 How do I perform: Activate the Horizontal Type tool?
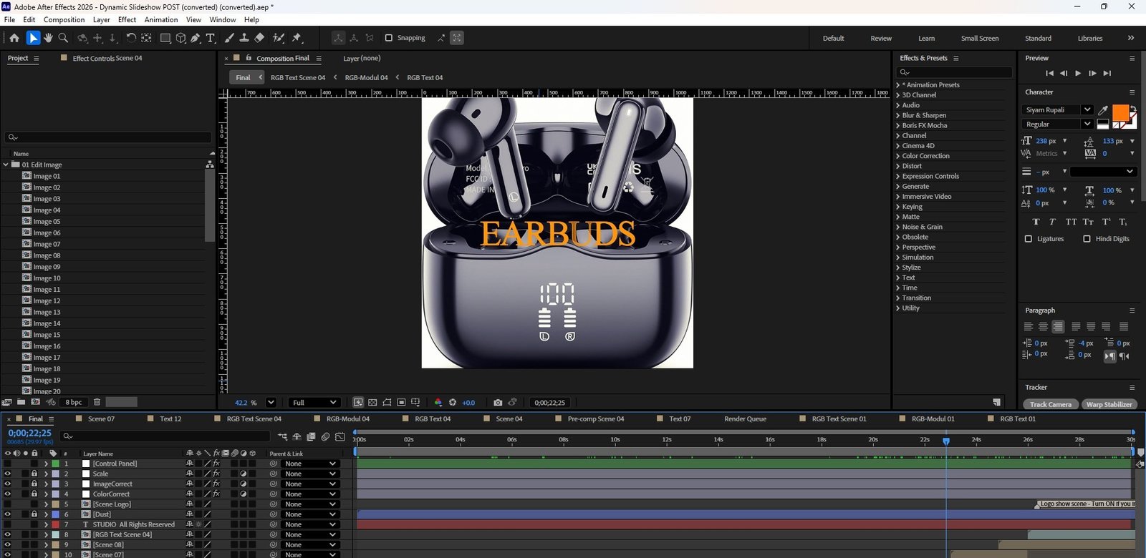tap(211, 38)
